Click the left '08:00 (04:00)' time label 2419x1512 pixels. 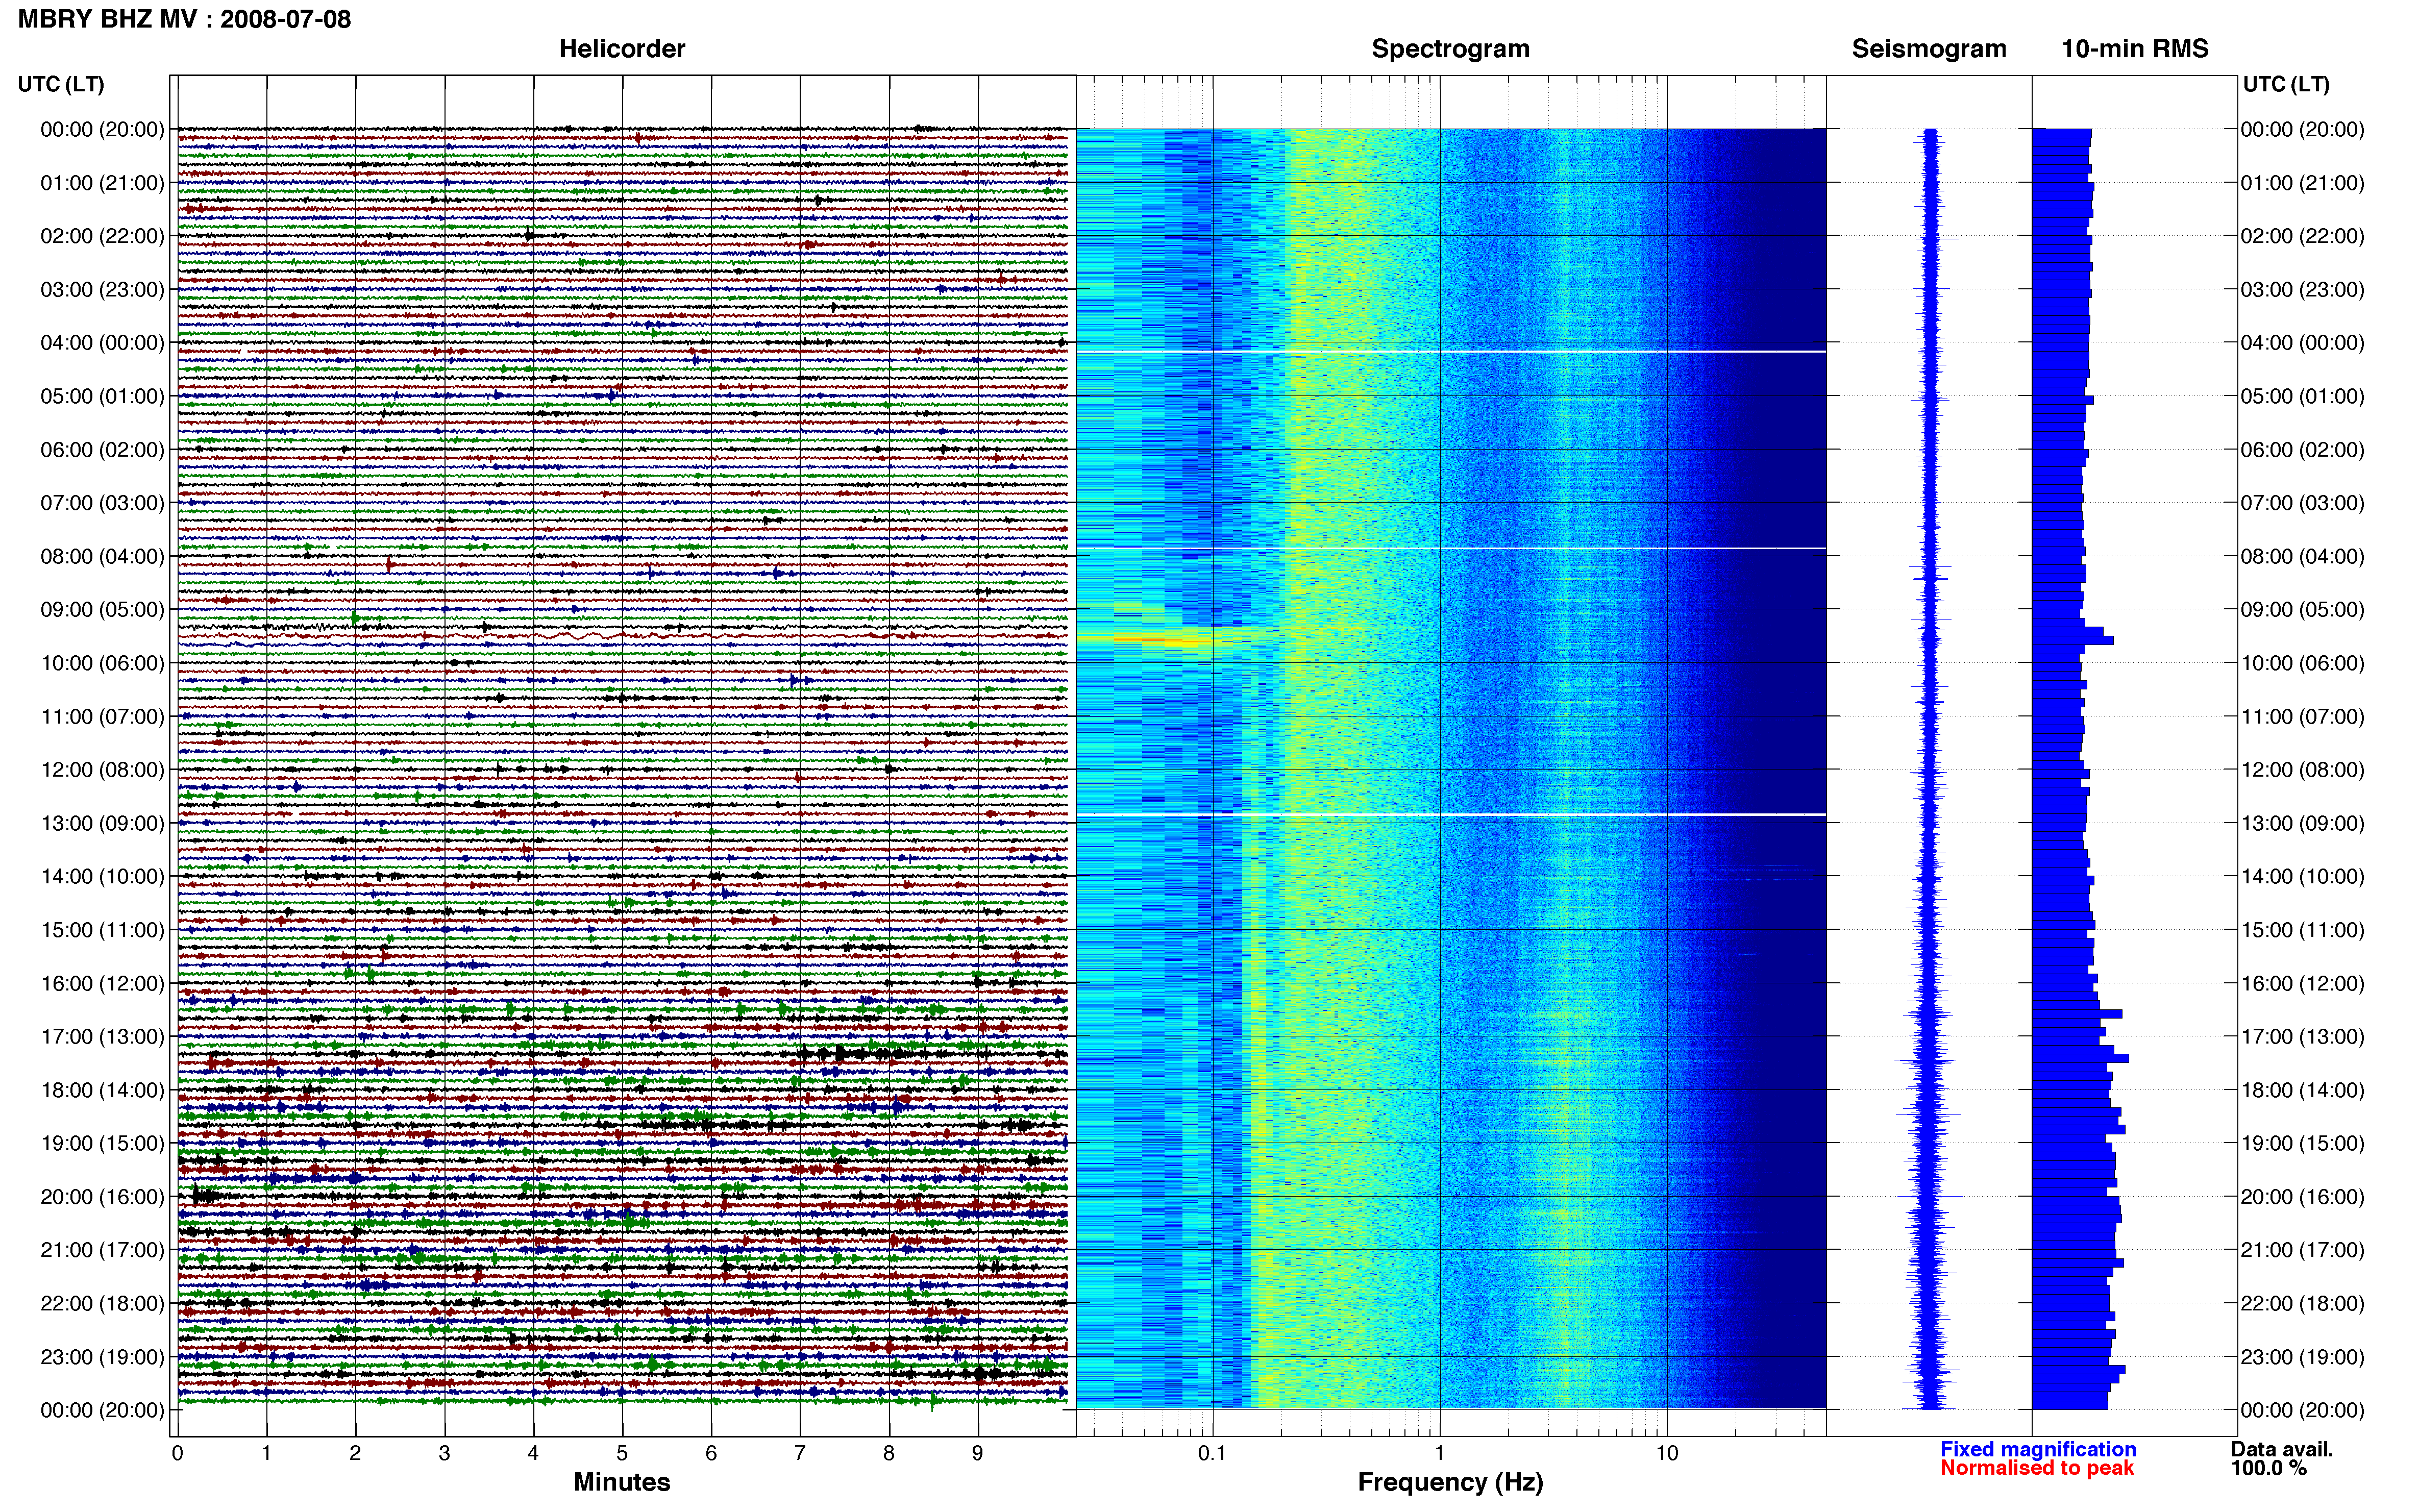[102, 556]
